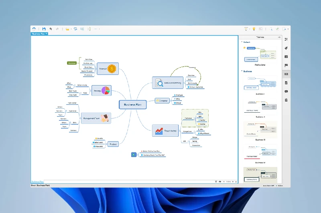Screen dimensions: 321x213
Task: Select the Business Plan sheet tab at bottom
Action: coord(38,181)
